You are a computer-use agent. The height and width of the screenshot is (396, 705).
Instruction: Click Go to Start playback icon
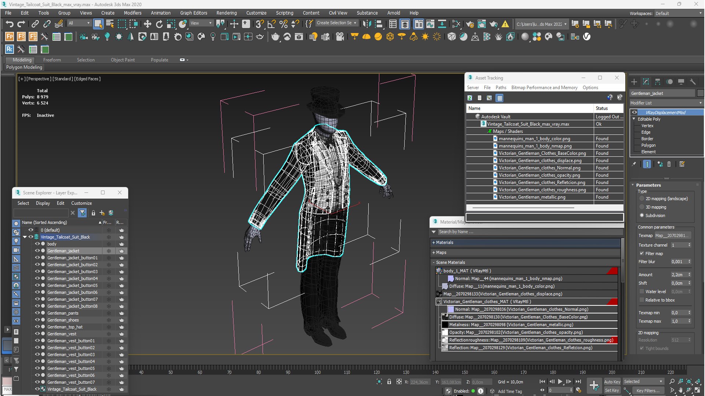tap(542, 382)
